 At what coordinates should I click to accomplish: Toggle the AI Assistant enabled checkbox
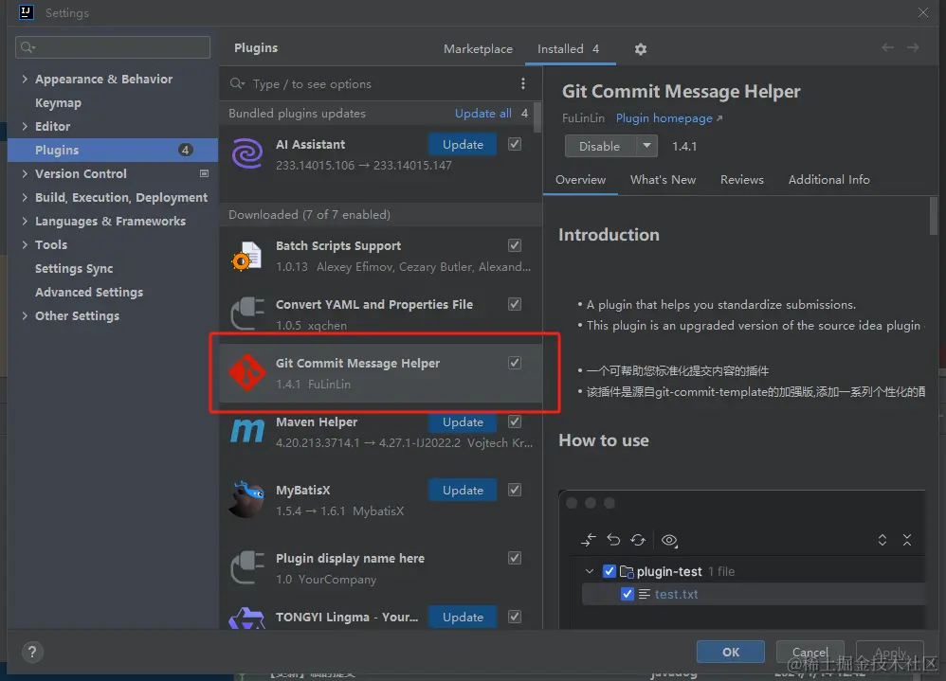pos(515,144)
